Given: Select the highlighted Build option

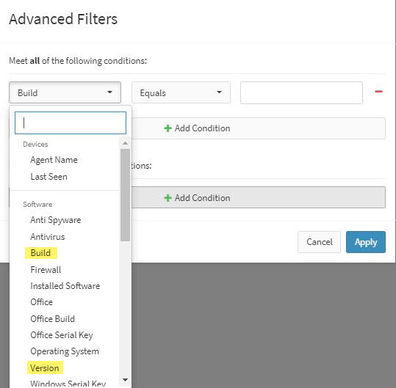Looking at the screenshot, I should 41,253.
